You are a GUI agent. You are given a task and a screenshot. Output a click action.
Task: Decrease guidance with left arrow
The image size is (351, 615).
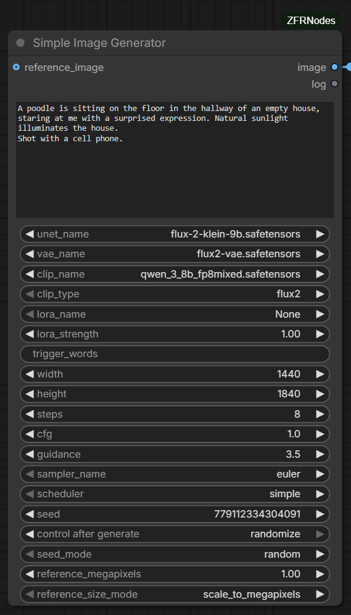[x=30, y=454]
